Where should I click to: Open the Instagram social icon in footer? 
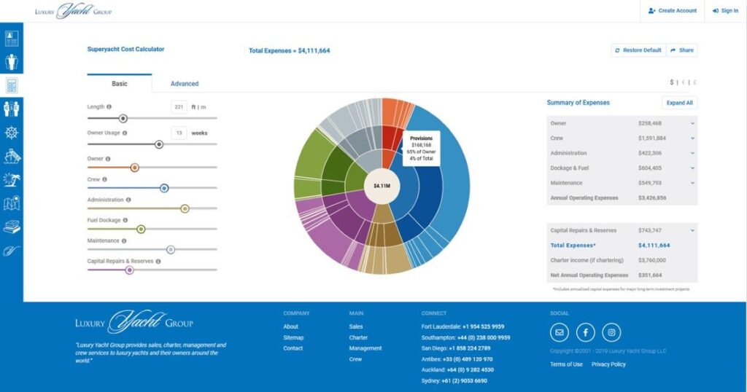tap(611, 332)
